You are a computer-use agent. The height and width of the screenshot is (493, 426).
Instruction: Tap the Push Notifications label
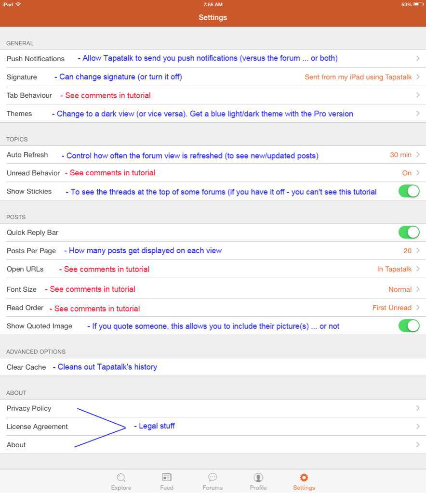pyautogui.click(x=36, y=59)
